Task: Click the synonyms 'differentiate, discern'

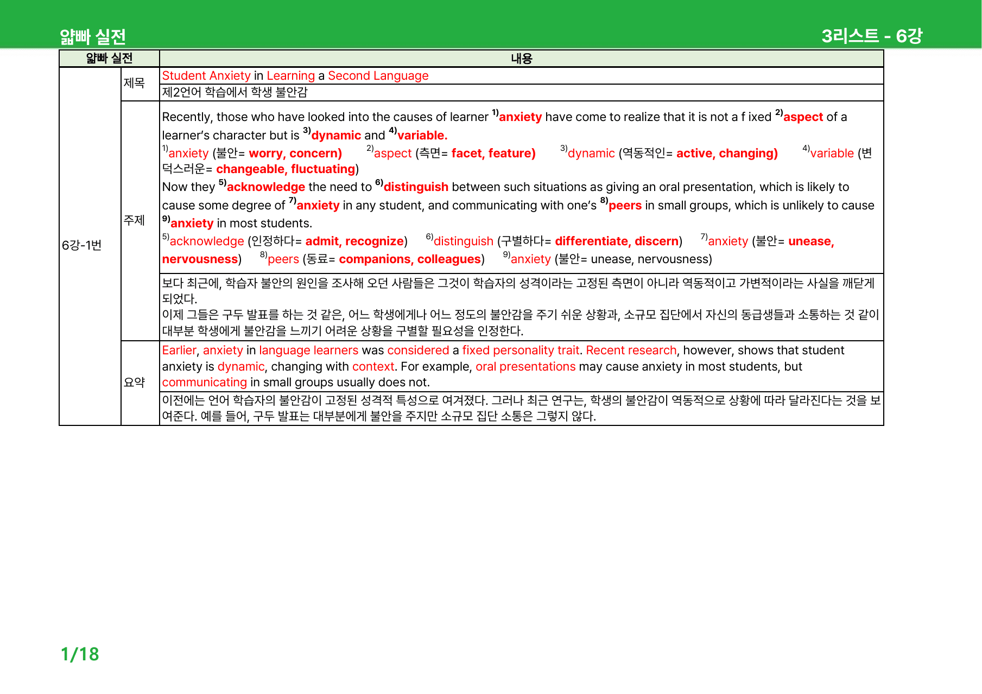Action: coord(617,241)
